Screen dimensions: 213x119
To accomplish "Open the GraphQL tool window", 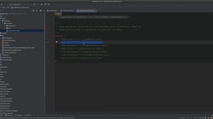I will click(x=19, y=115).
